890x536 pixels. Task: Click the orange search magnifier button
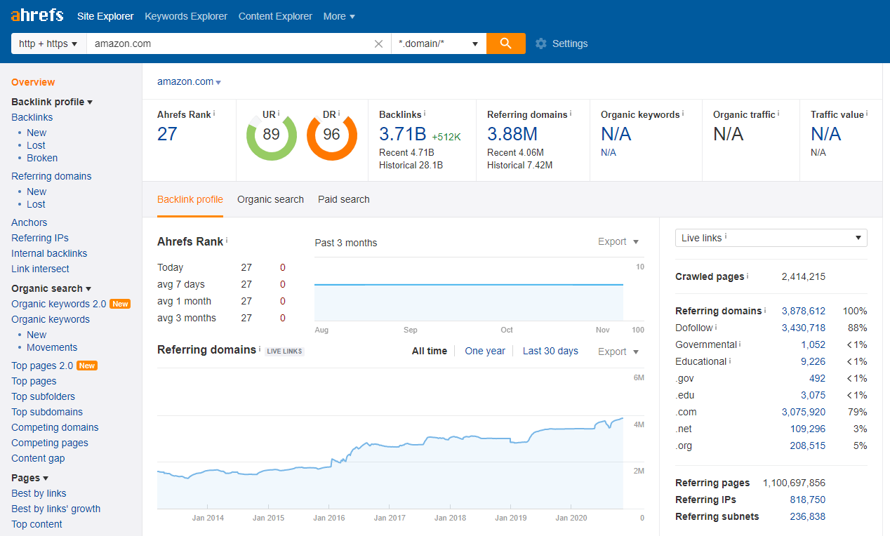tap(505, 43)
